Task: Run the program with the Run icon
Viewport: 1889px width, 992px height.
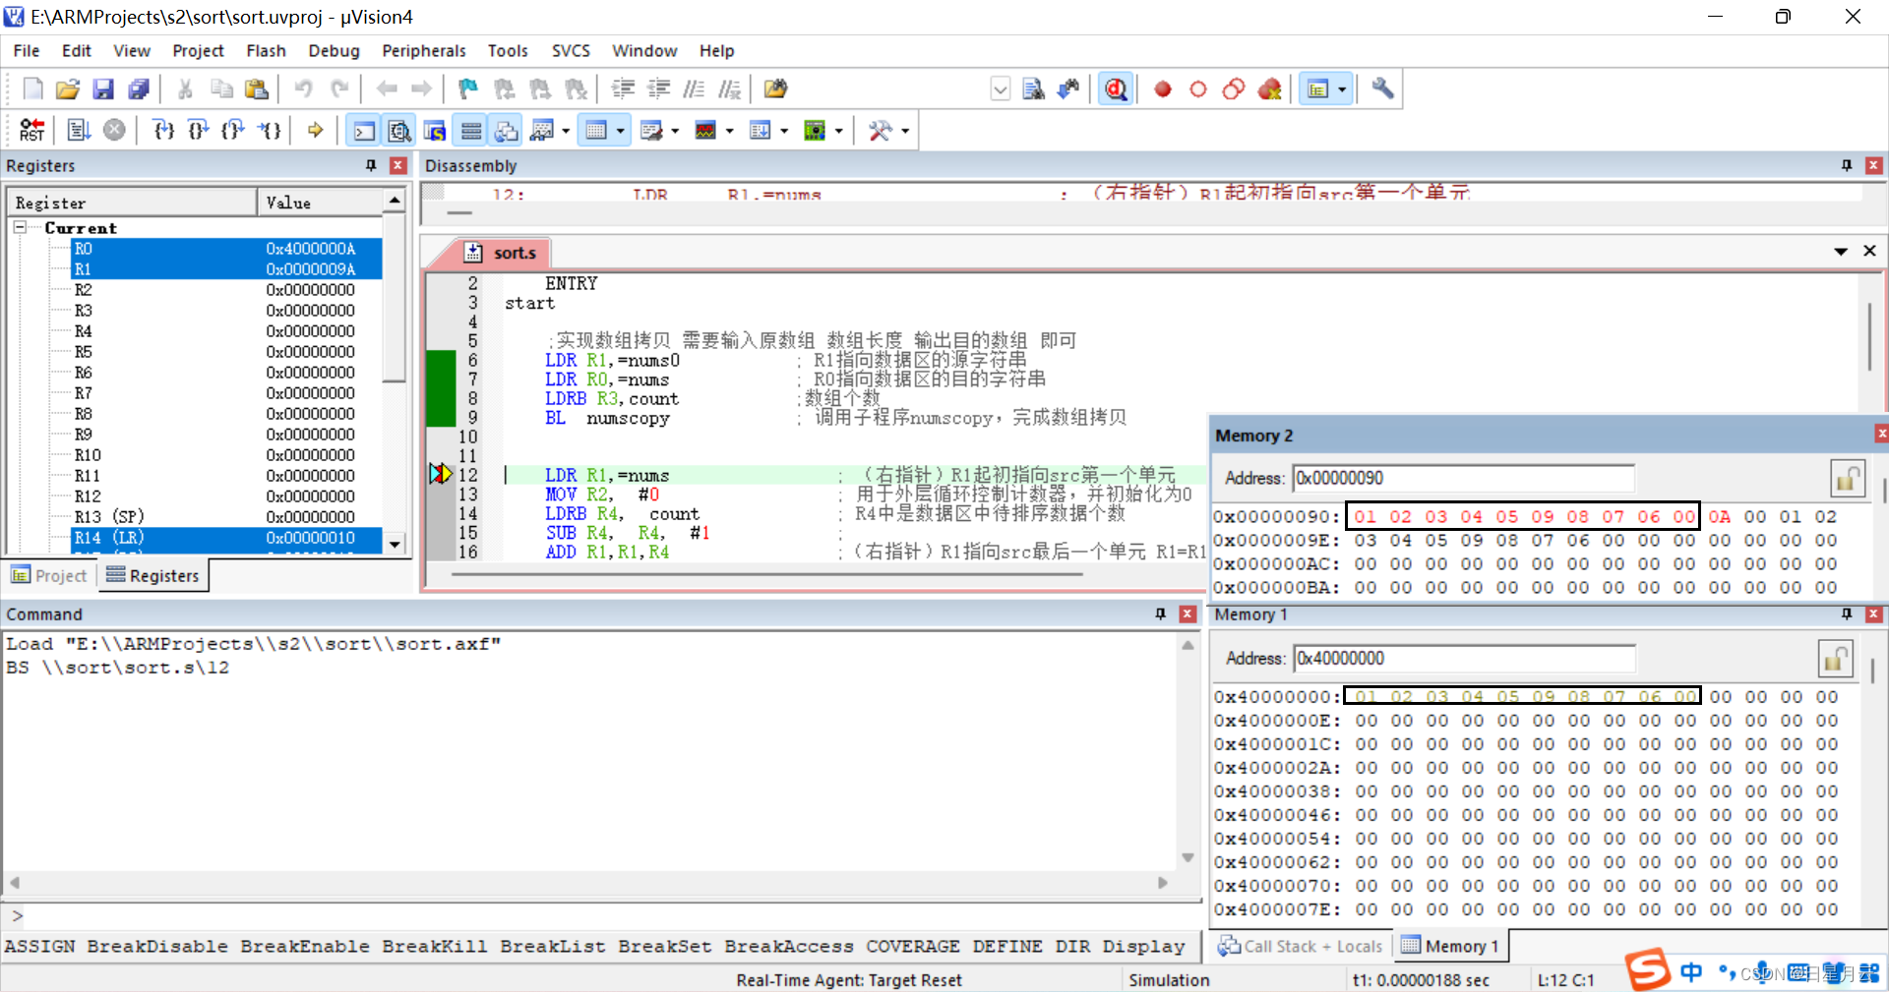Action: pos(80,130)
